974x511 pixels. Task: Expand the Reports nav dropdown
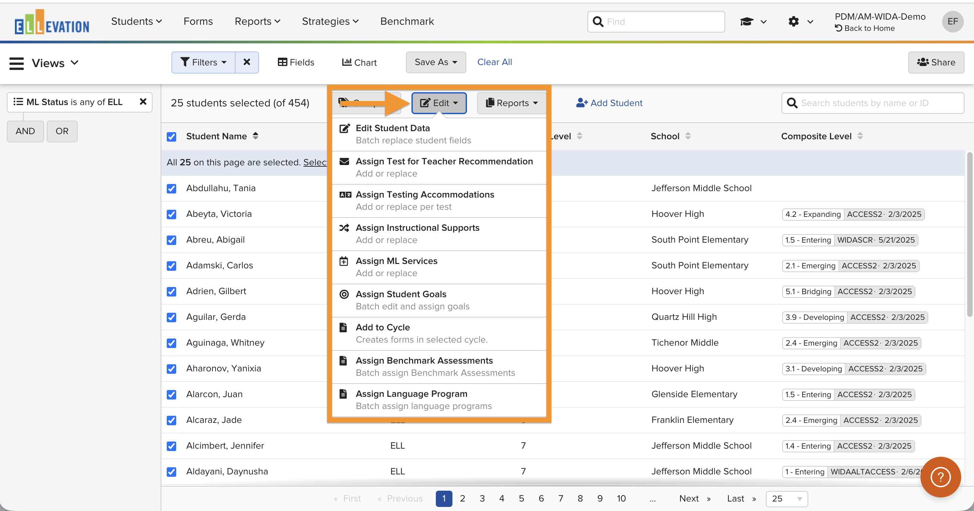[258, 22]
